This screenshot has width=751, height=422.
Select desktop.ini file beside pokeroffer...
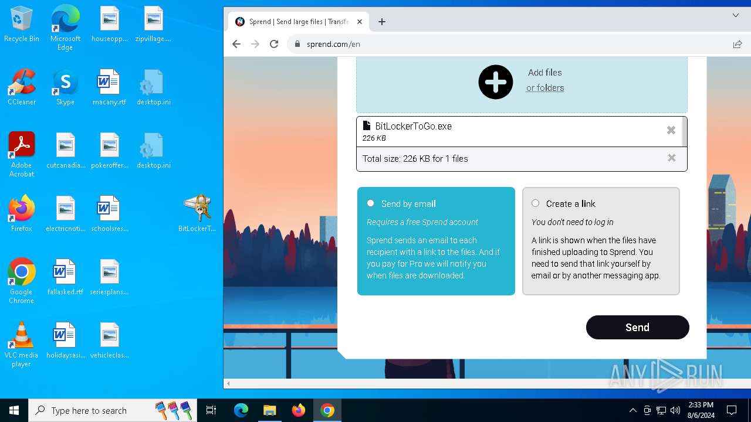pyautogui.click(x=153, y=150)
